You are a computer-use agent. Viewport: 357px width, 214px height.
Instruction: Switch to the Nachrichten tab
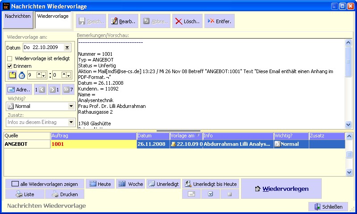(18, 16)
